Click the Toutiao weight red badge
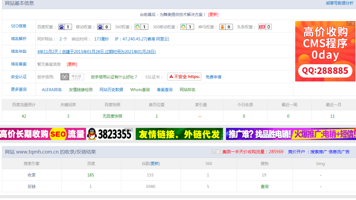 click(265, 27)
